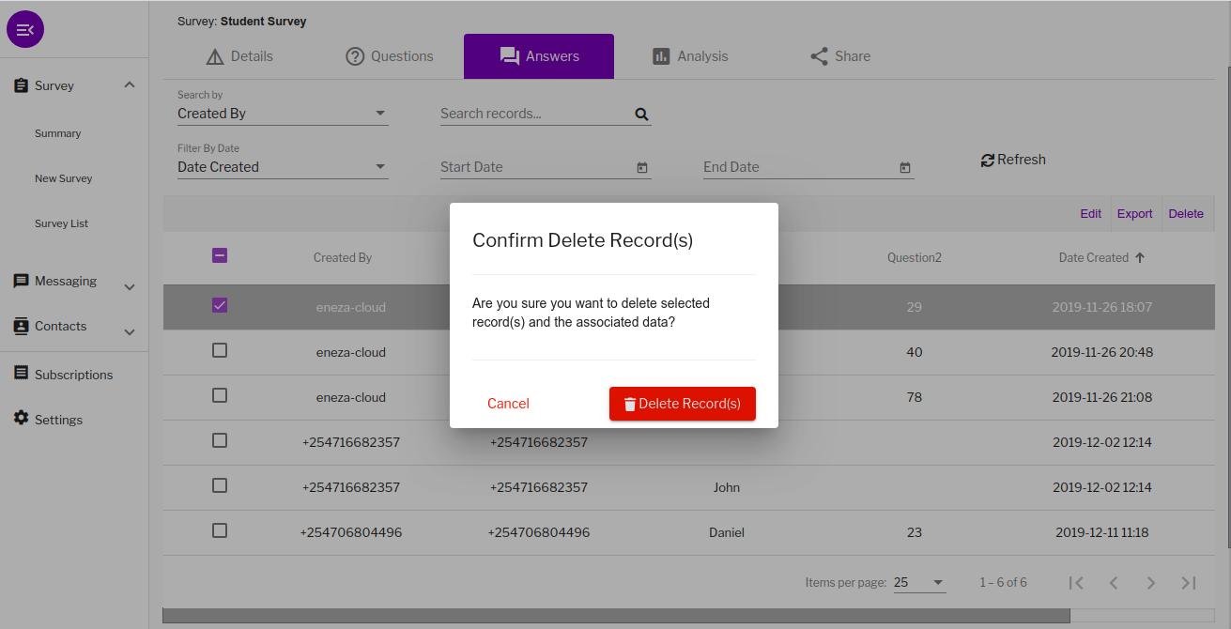Switch to the Analysis tab
Viewport: 1231px width, 629px height.
coord(690,56)
